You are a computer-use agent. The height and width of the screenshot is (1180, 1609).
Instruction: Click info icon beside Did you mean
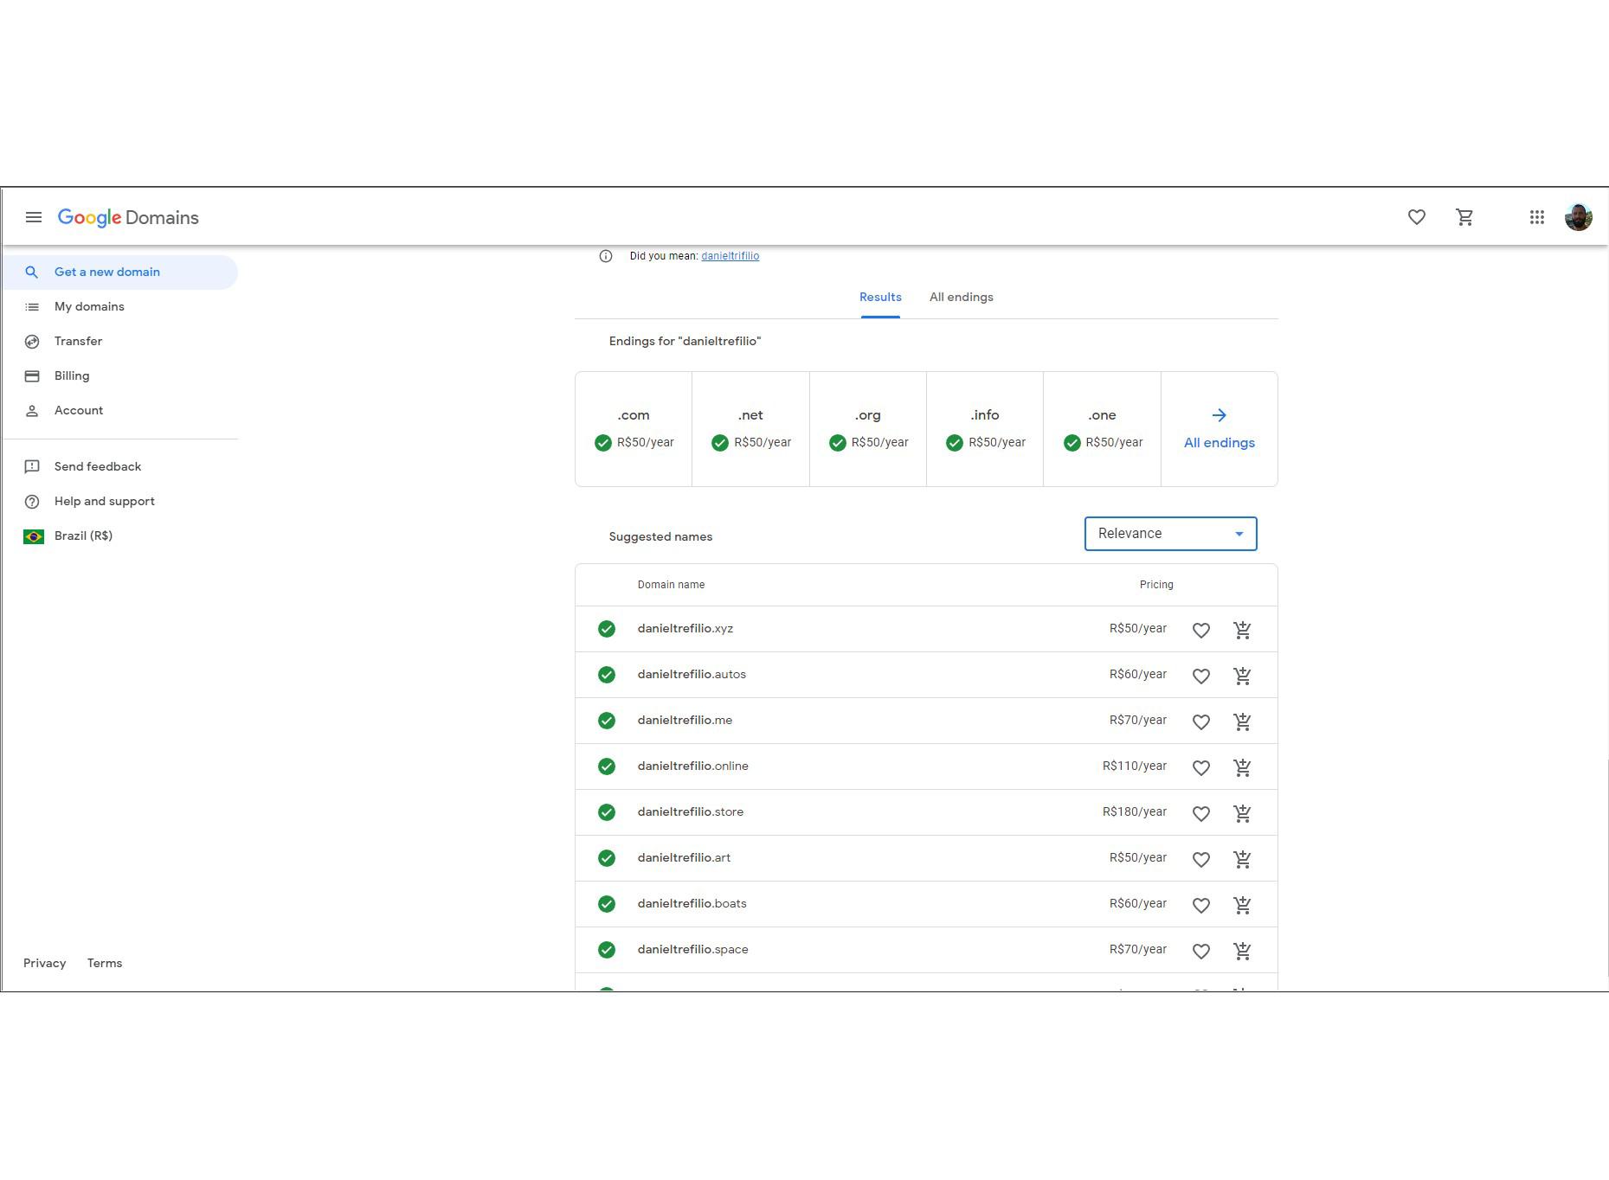point(606,256)
